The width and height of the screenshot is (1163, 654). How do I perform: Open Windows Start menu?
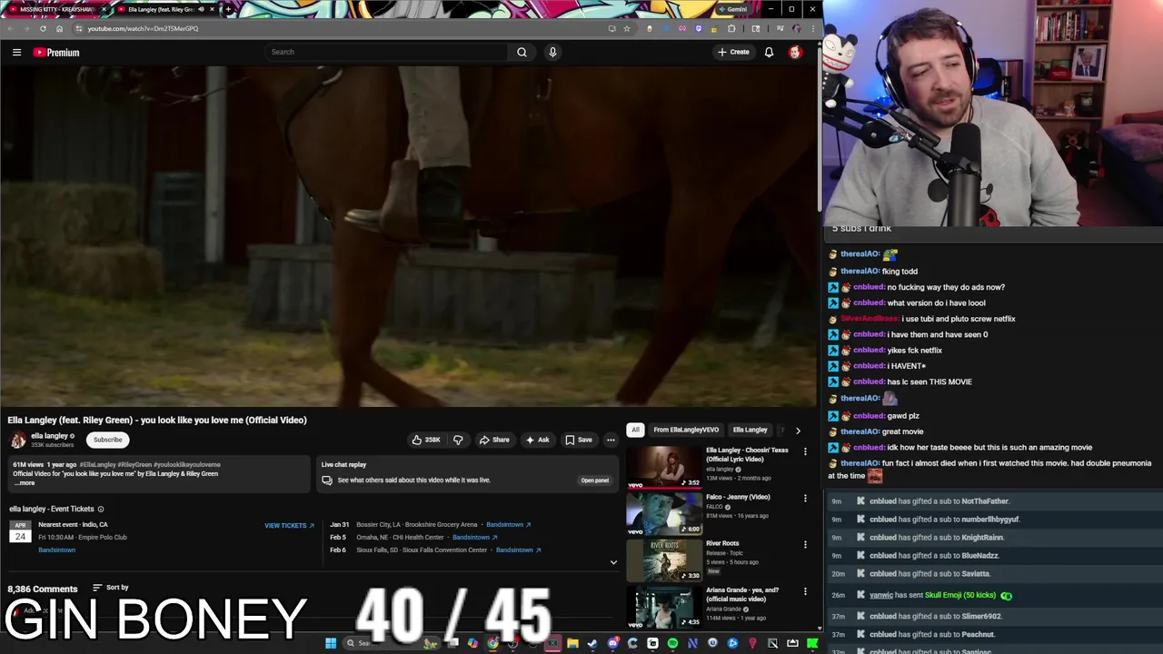331,643
